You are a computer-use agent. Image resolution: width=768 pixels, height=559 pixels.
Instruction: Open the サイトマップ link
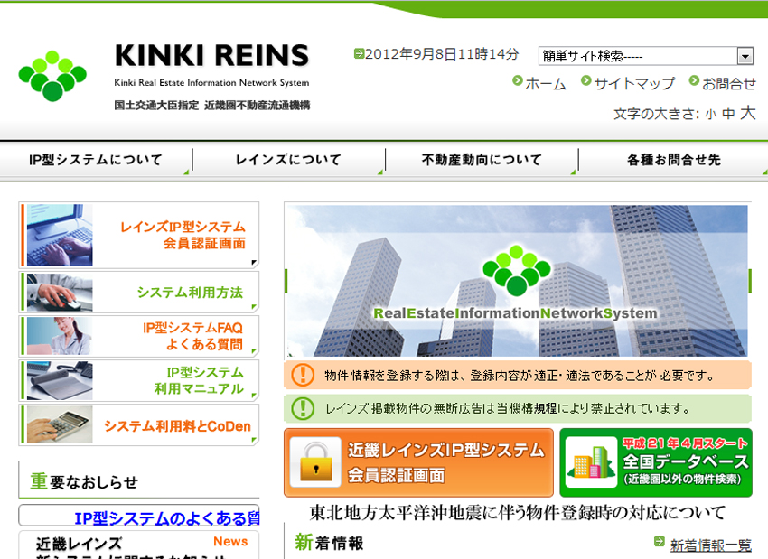634,84
